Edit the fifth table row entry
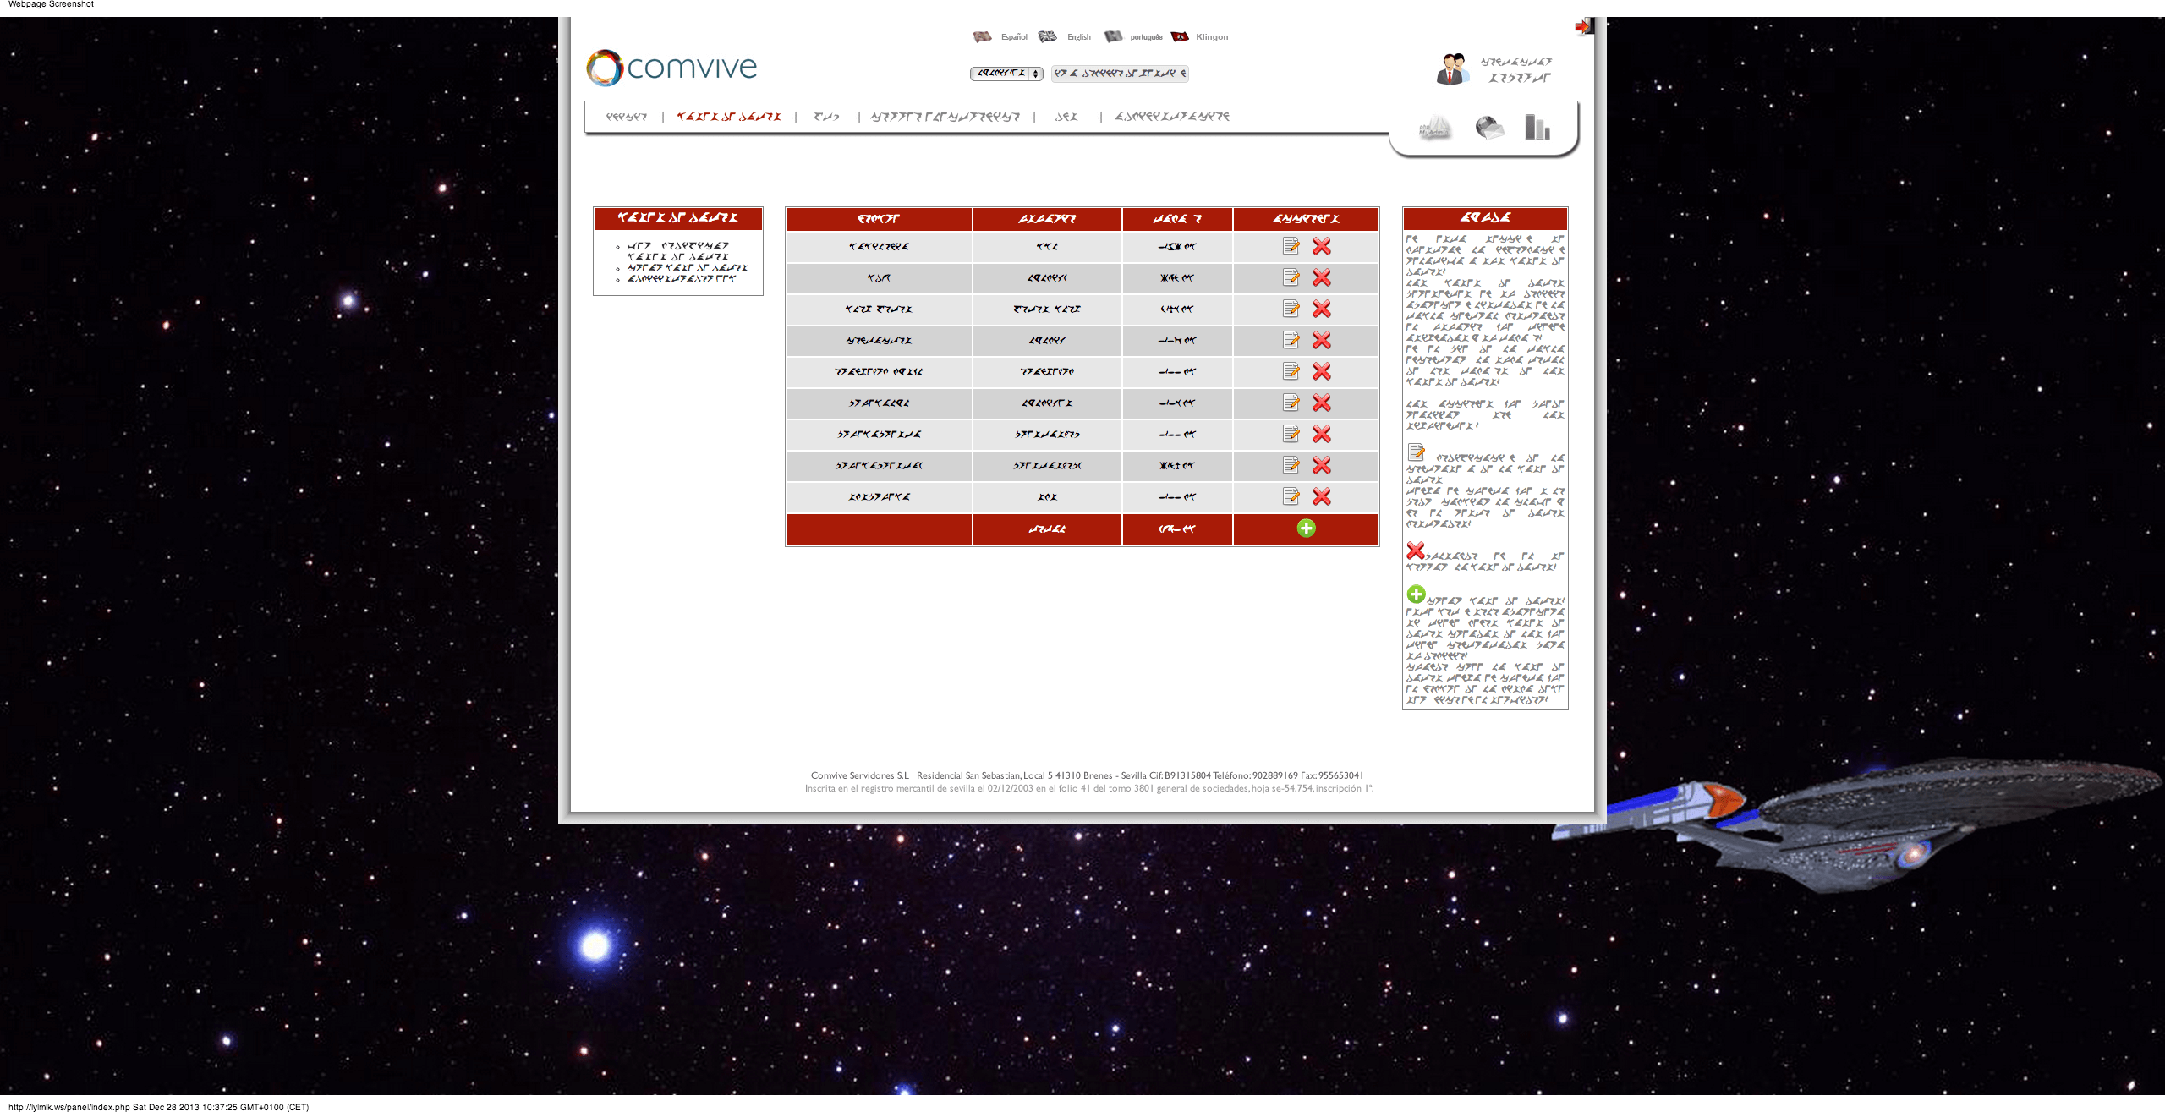This screenshot has height=1112, width=2165. [1291, 371]
